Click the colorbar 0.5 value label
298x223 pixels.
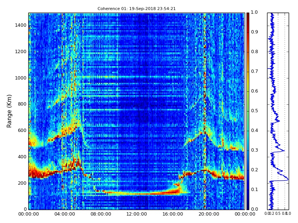tap(254, 111)
